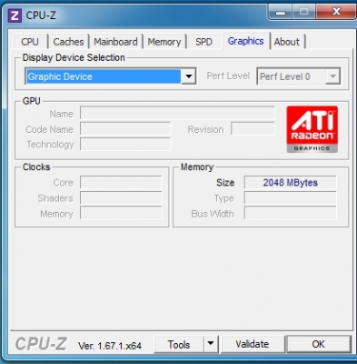The width and height of the screenshot is (357, 364).
Task: Open the Caches tab
Action: [x=68, y=42]
